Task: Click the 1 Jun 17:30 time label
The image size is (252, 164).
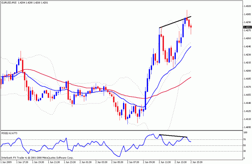Action: tap(23, 162)
